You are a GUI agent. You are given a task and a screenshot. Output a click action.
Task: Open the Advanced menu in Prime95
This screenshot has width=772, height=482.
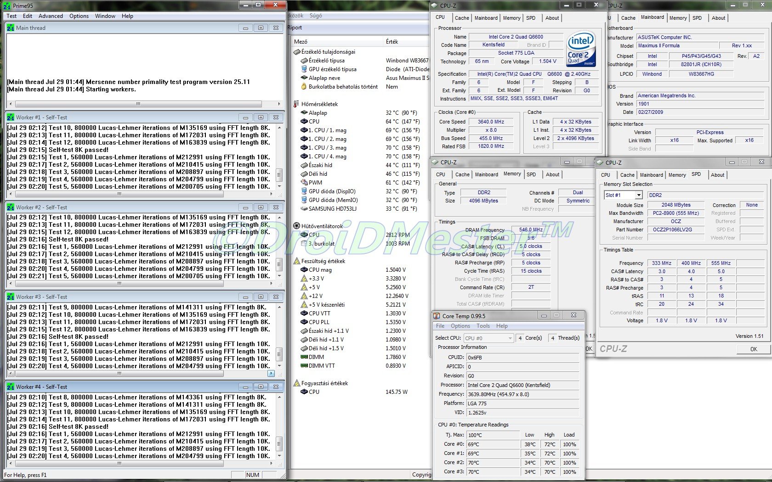tap(51, 16)
